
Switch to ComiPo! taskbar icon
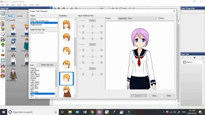point(100,112)
